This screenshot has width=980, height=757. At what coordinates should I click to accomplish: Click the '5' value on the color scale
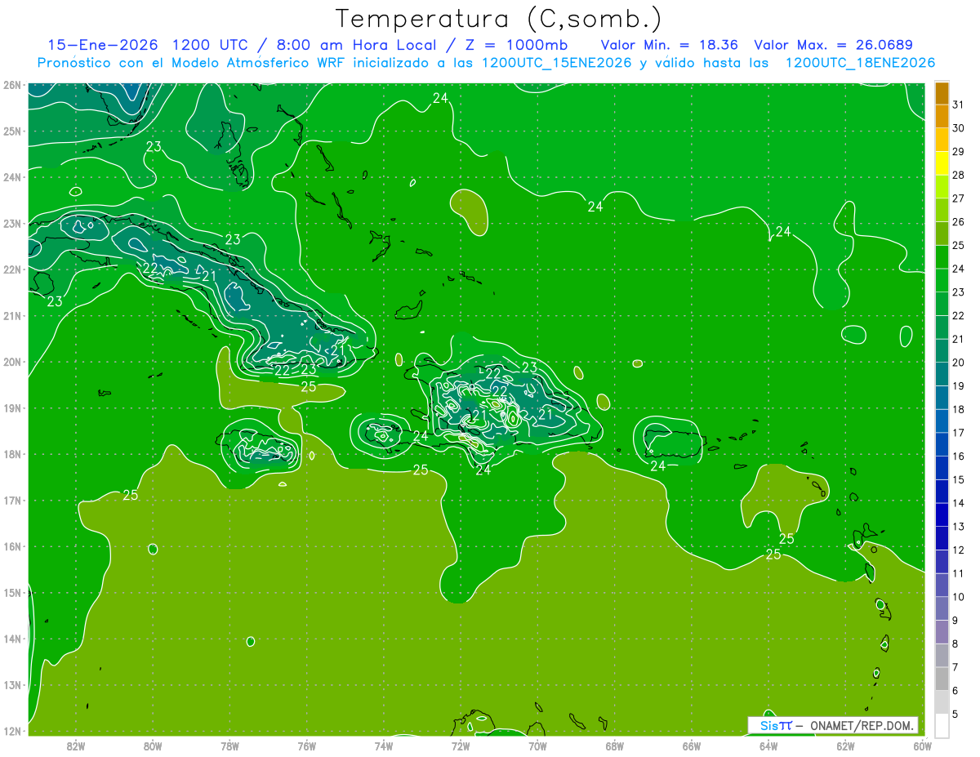(x=955, y=713)
